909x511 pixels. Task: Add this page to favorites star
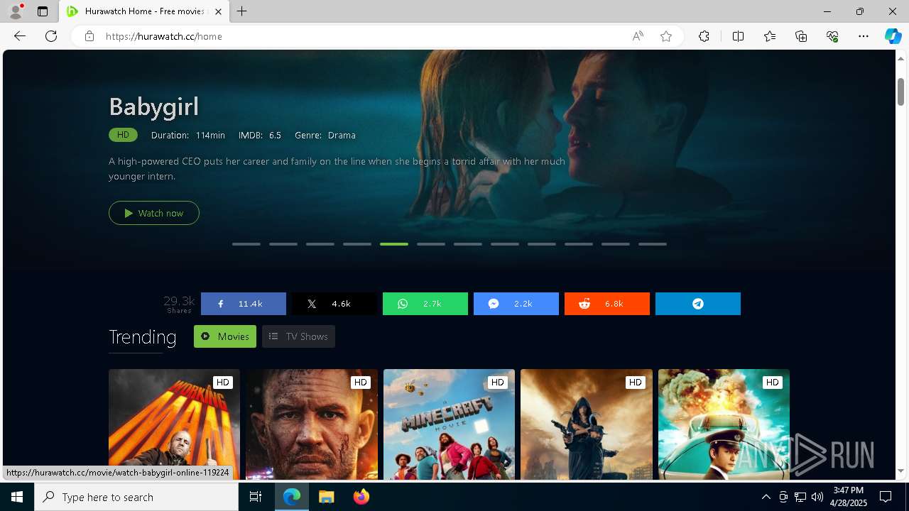click(666, 36)
